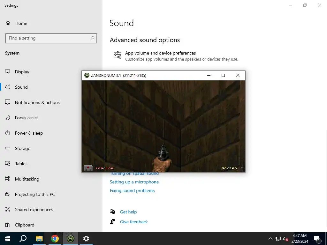Open Fixing sound problems link
Viewport: 327px width, 245px height.
tap(132, 190)
